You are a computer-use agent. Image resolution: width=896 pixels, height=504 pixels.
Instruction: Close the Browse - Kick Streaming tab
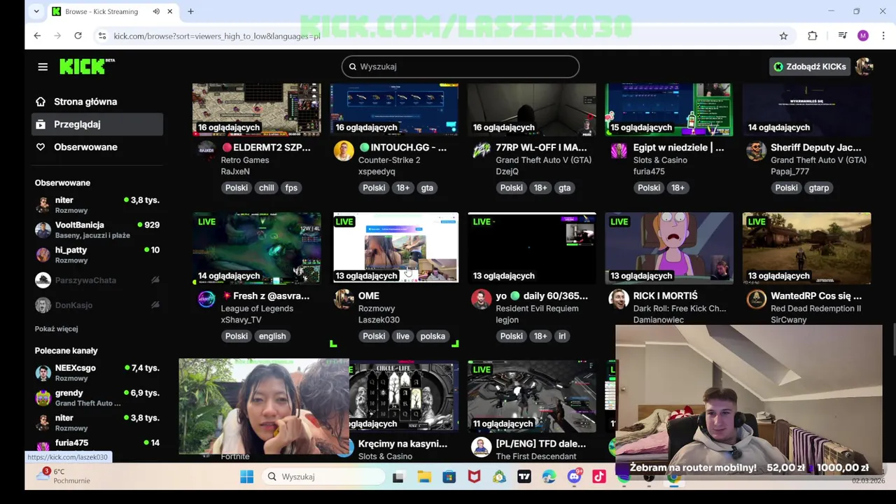[x=169, y=11]
